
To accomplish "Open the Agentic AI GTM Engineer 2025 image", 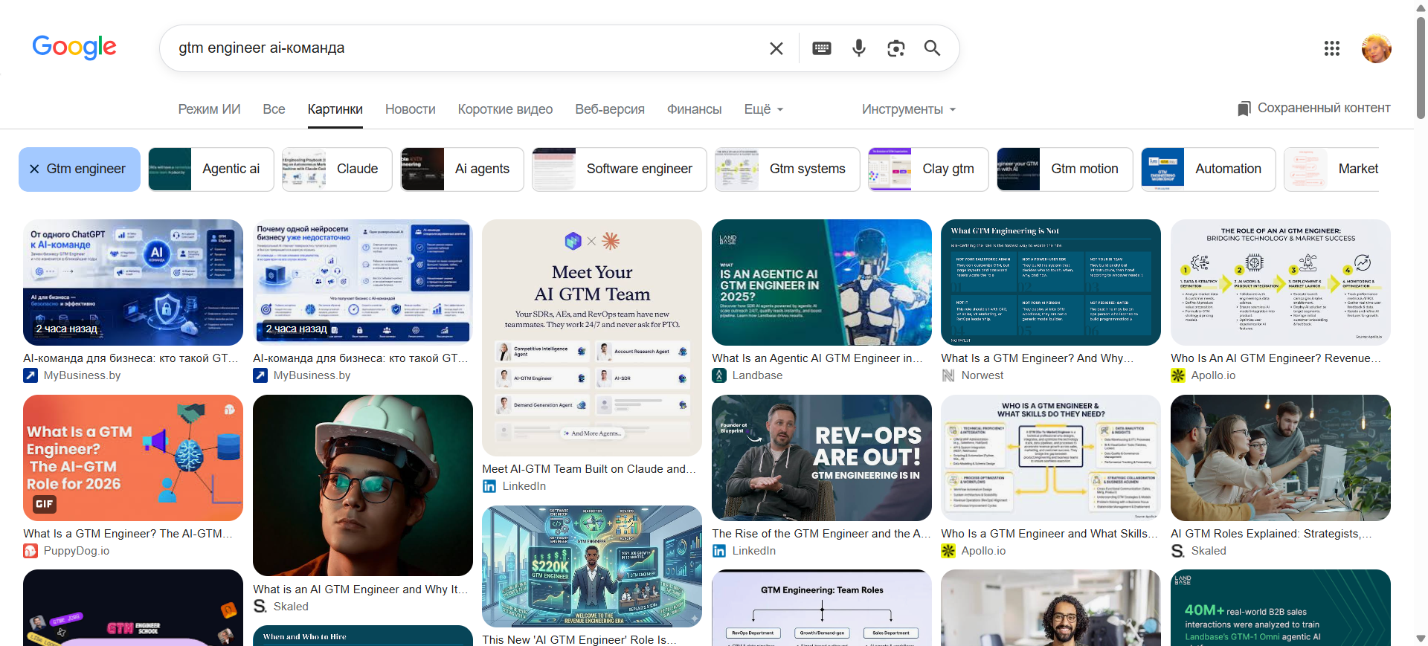I will (822, 282).
